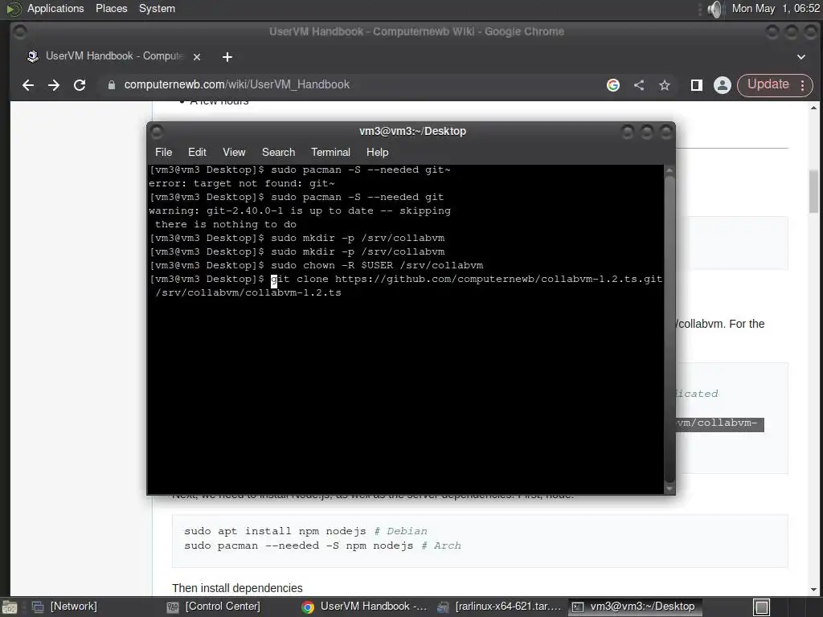Open the terminal File menu
The image size is (823, 617).
163,152
